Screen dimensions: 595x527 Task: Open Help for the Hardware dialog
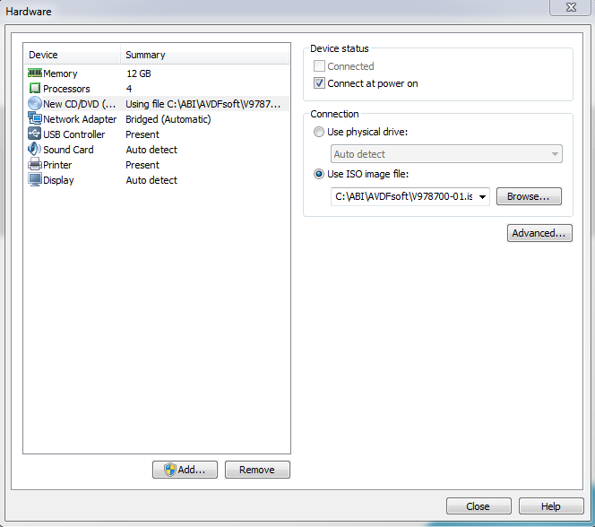point(550,506)
